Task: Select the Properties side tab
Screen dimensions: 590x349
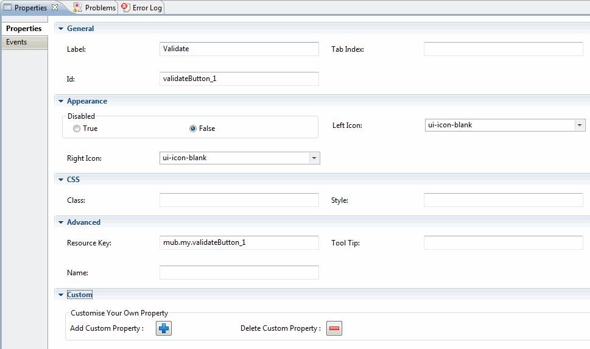Action: click(24, 29)
